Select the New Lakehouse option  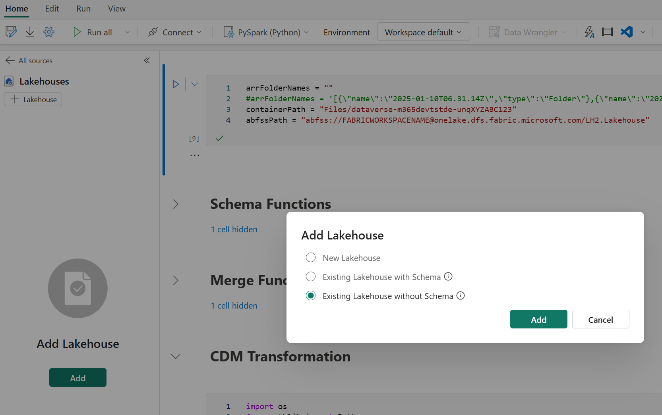310,257
